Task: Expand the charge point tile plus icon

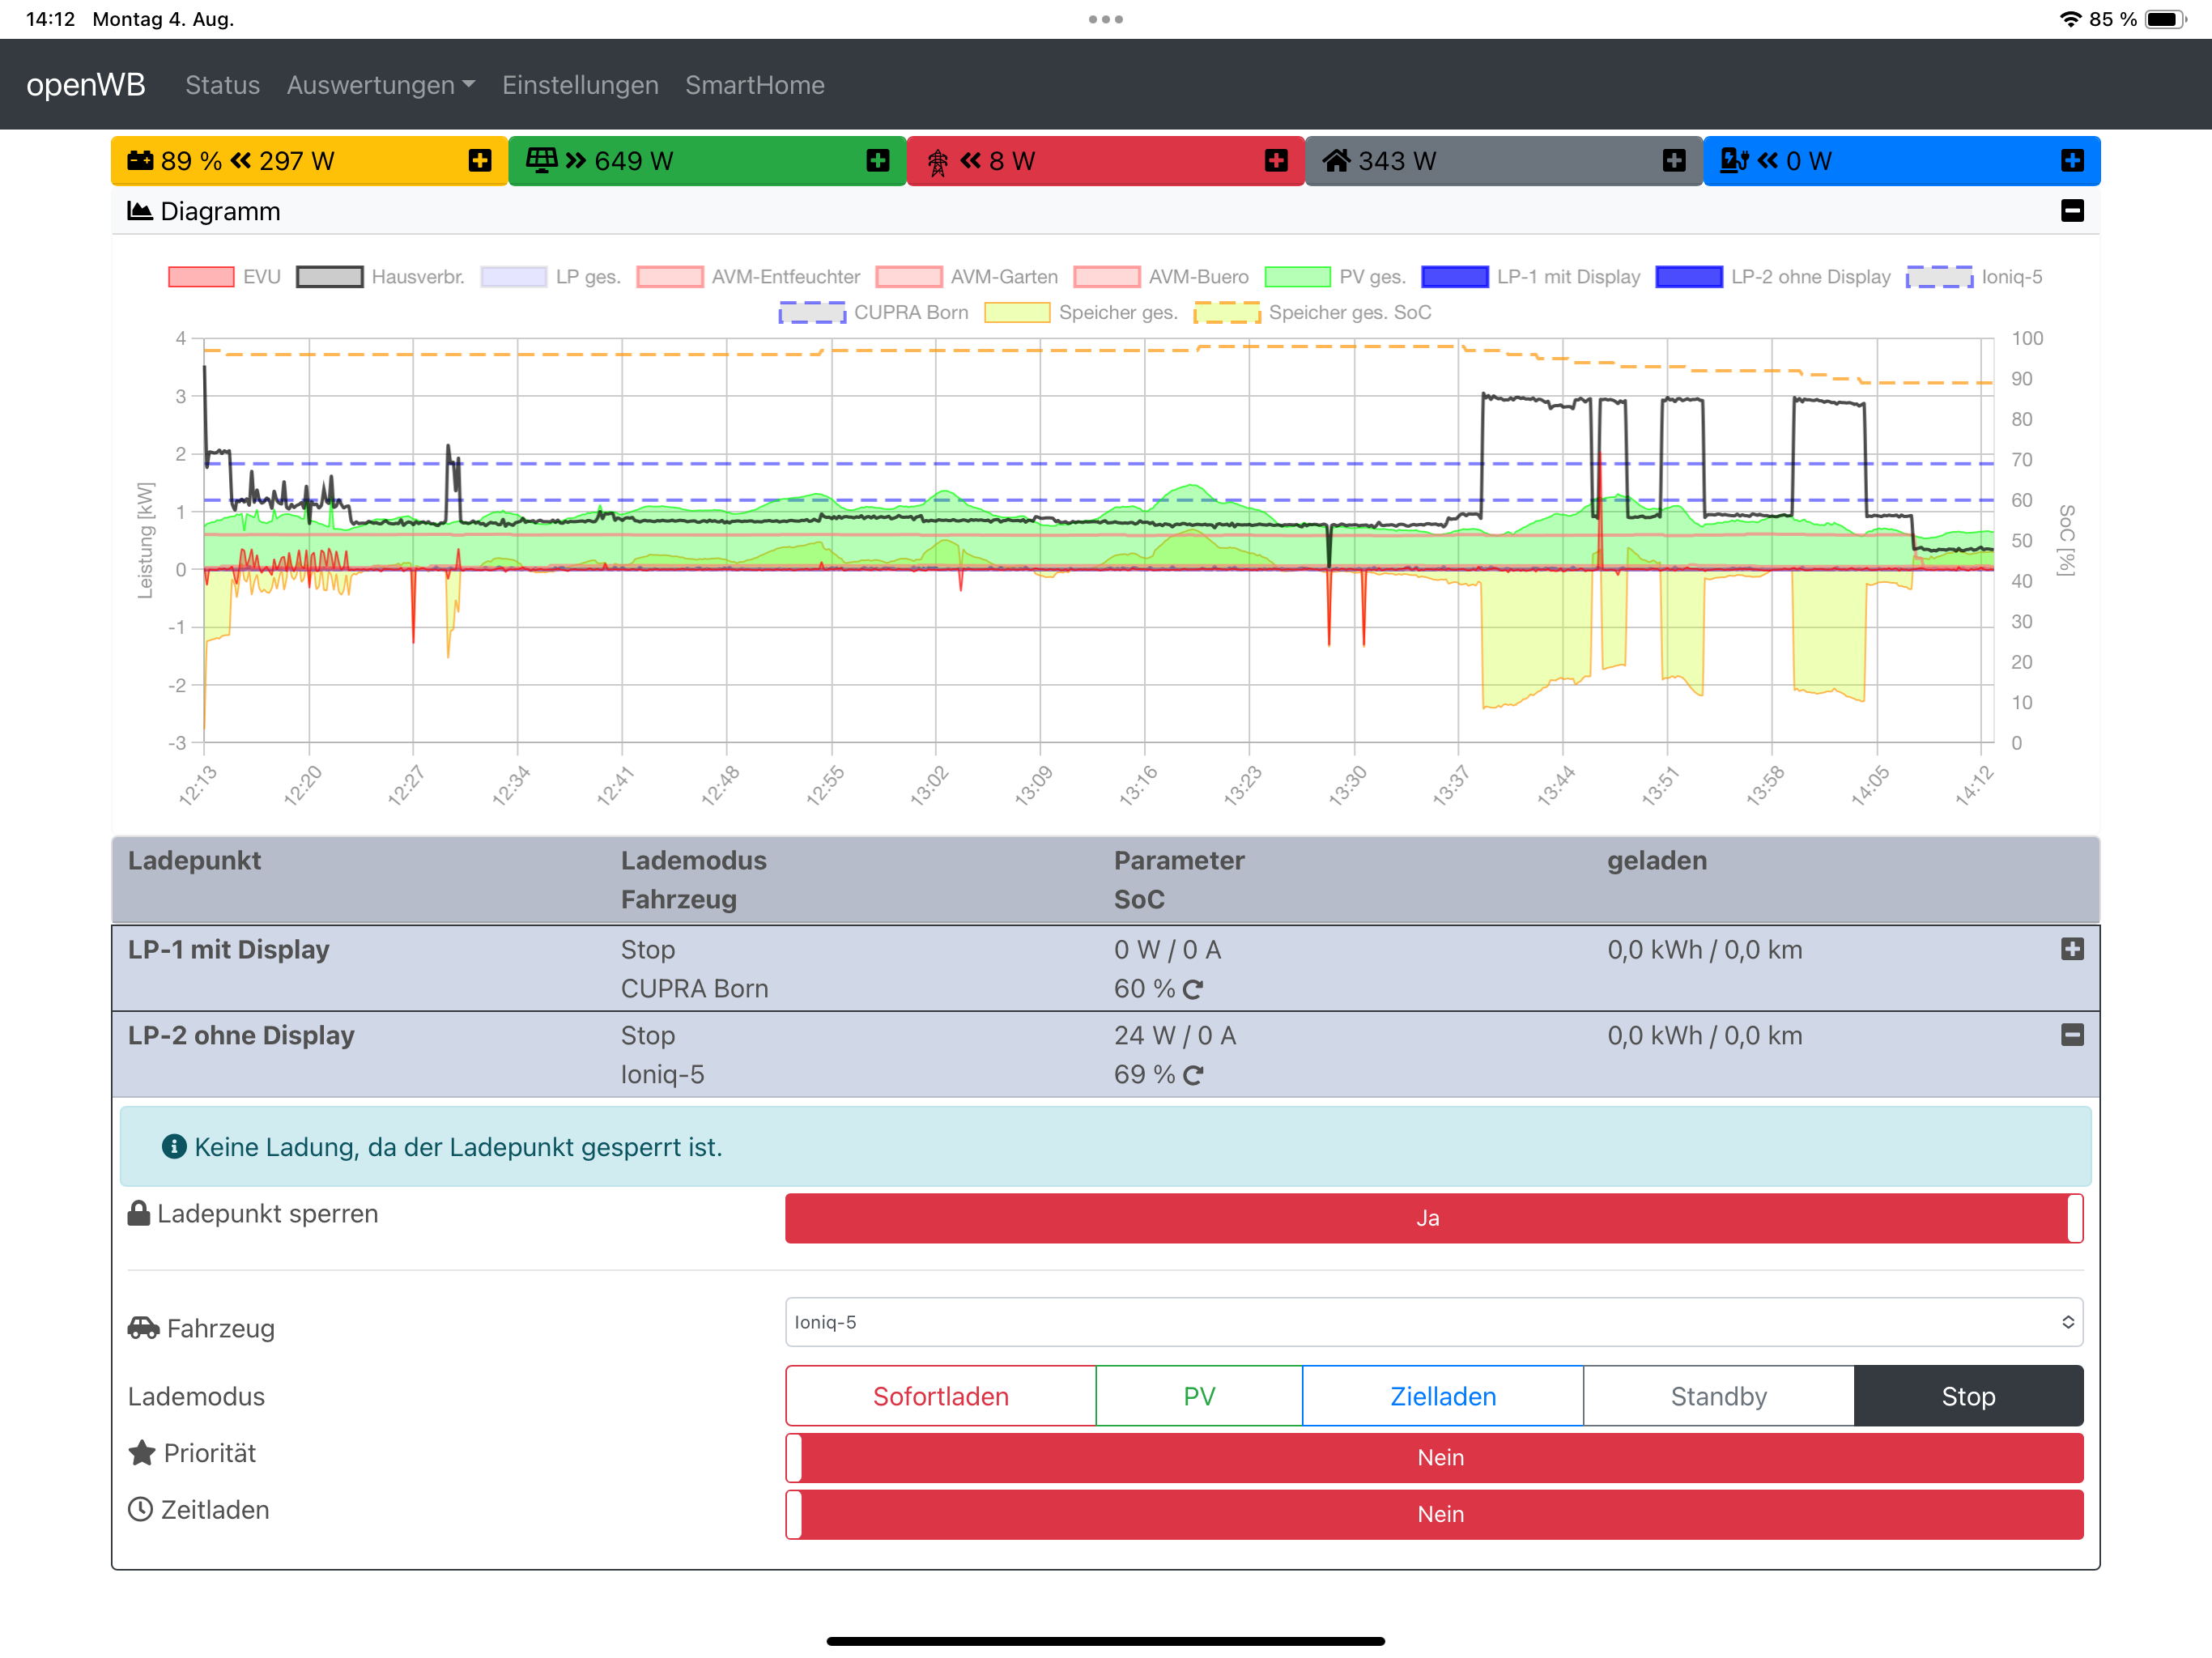Action: click(2071, 161)
